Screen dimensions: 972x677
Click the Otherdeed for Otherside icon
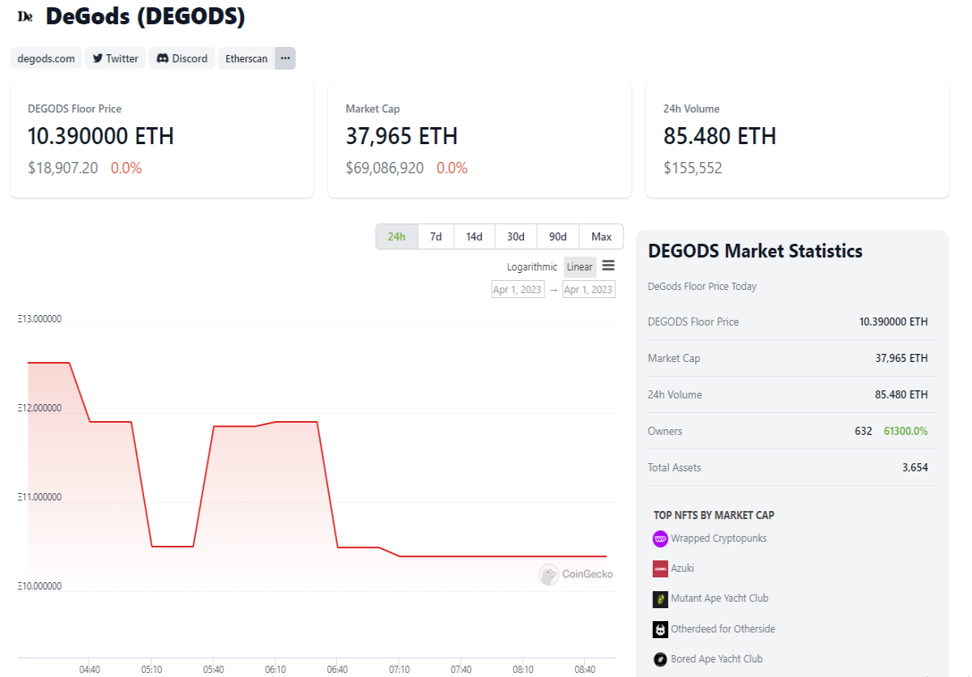coord(660,629)
